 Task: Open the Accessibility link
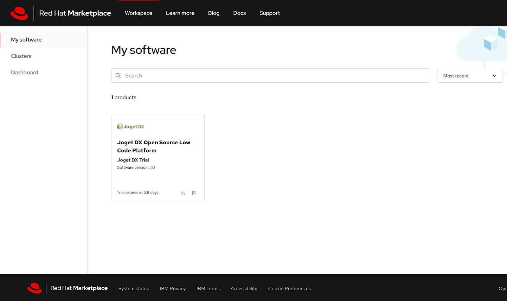[244, 289]
